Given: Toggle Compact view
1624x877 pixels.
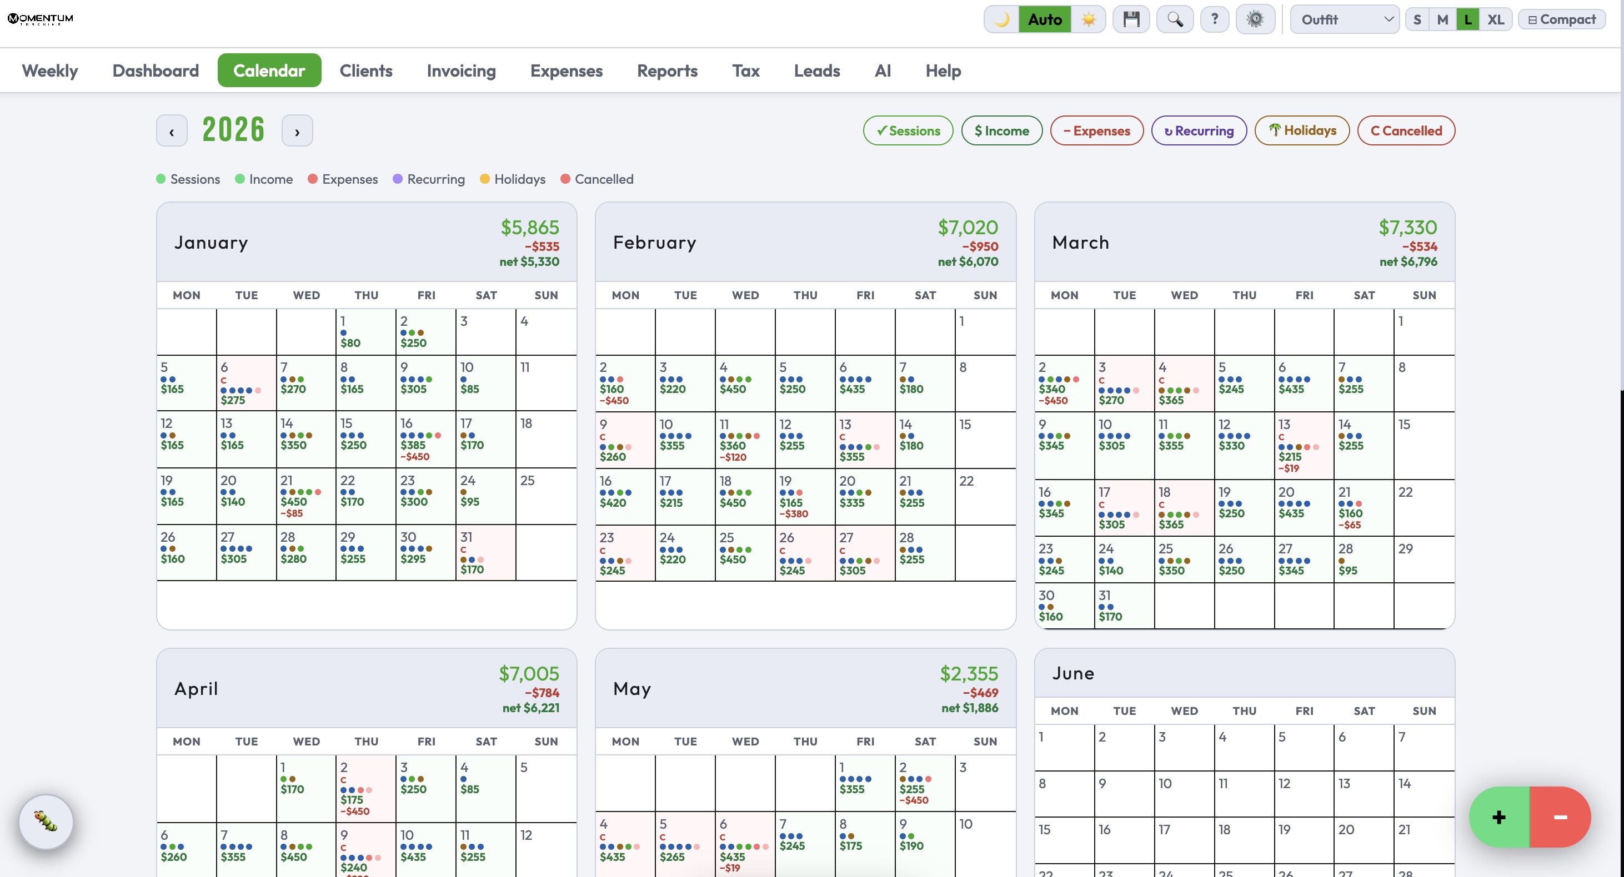Looking at the screenshot, I should coord(1562,19).
